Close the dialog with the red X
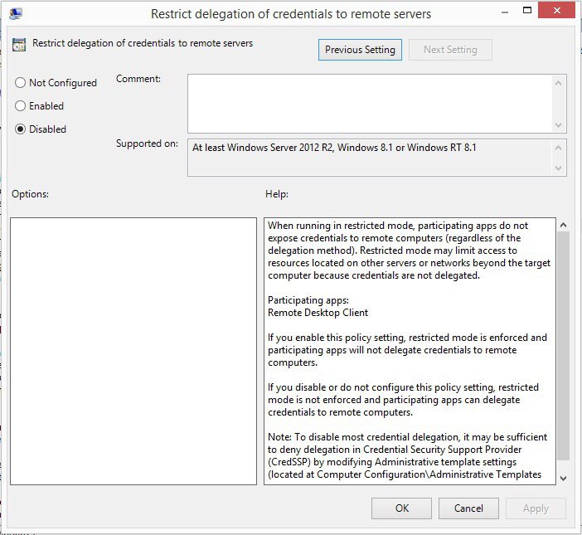 556,10
